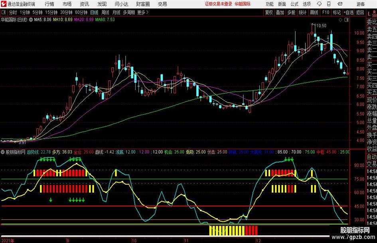
Task: Open the customer service headset icon
Action: 319,4
